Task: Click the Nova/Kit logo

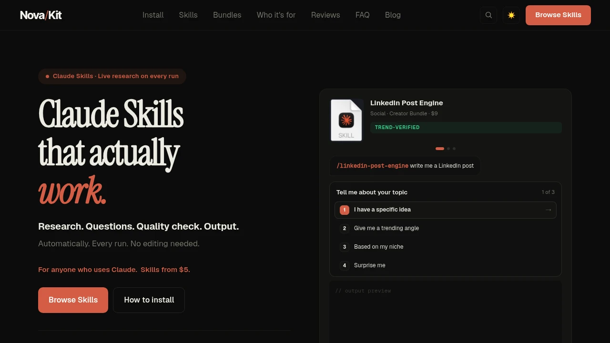Action: 41,15
